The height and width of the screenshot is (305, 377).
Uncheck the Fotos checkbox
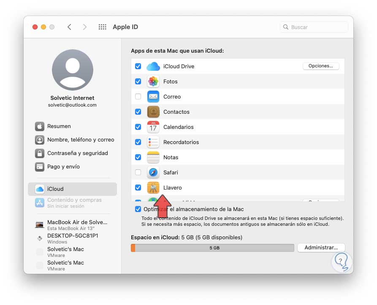pyautogui.click(x=138, y=81)
